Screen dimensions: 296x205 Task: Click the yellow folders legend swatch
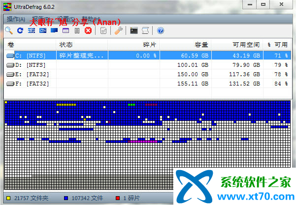tap(8, 198)
